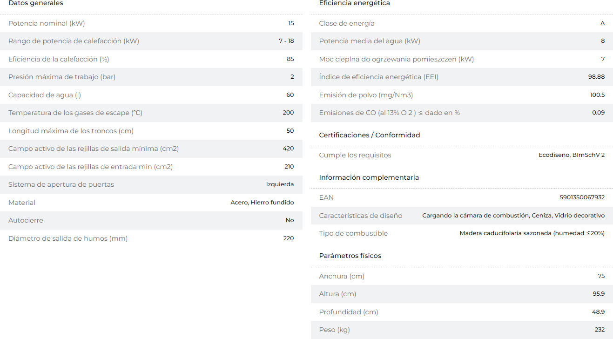Screen dimensions: 613x339
Task: Click the Potencia nominal (kW) row label
Action: coord(47,23)
